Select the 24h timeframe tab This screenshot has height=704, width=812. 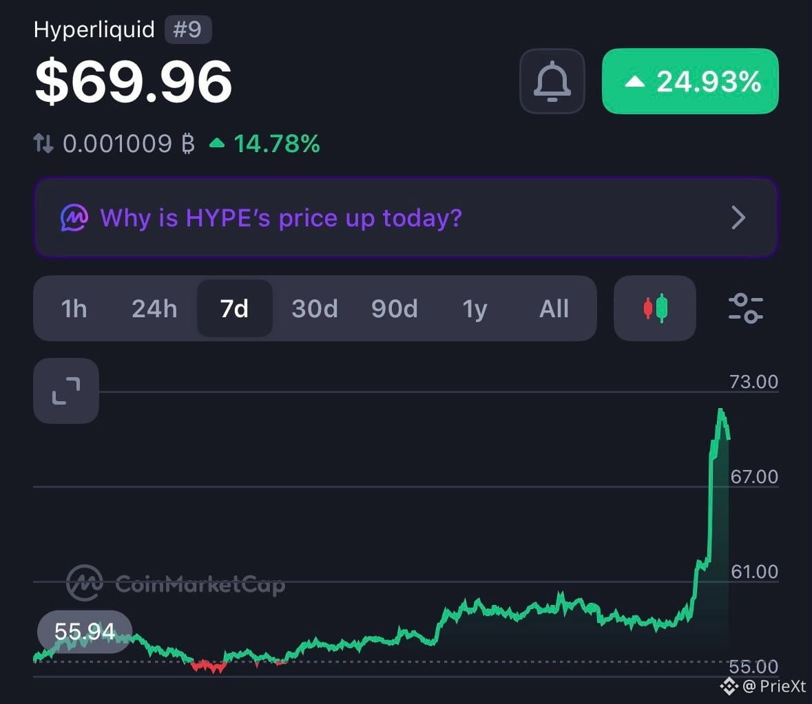click(154, 309)
